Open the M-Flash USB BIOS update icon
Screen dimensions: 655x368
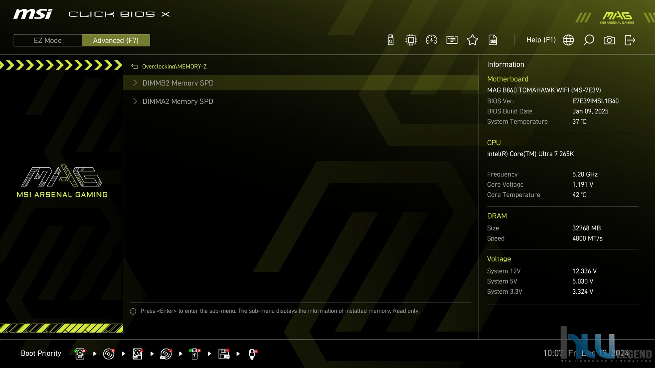390,40
